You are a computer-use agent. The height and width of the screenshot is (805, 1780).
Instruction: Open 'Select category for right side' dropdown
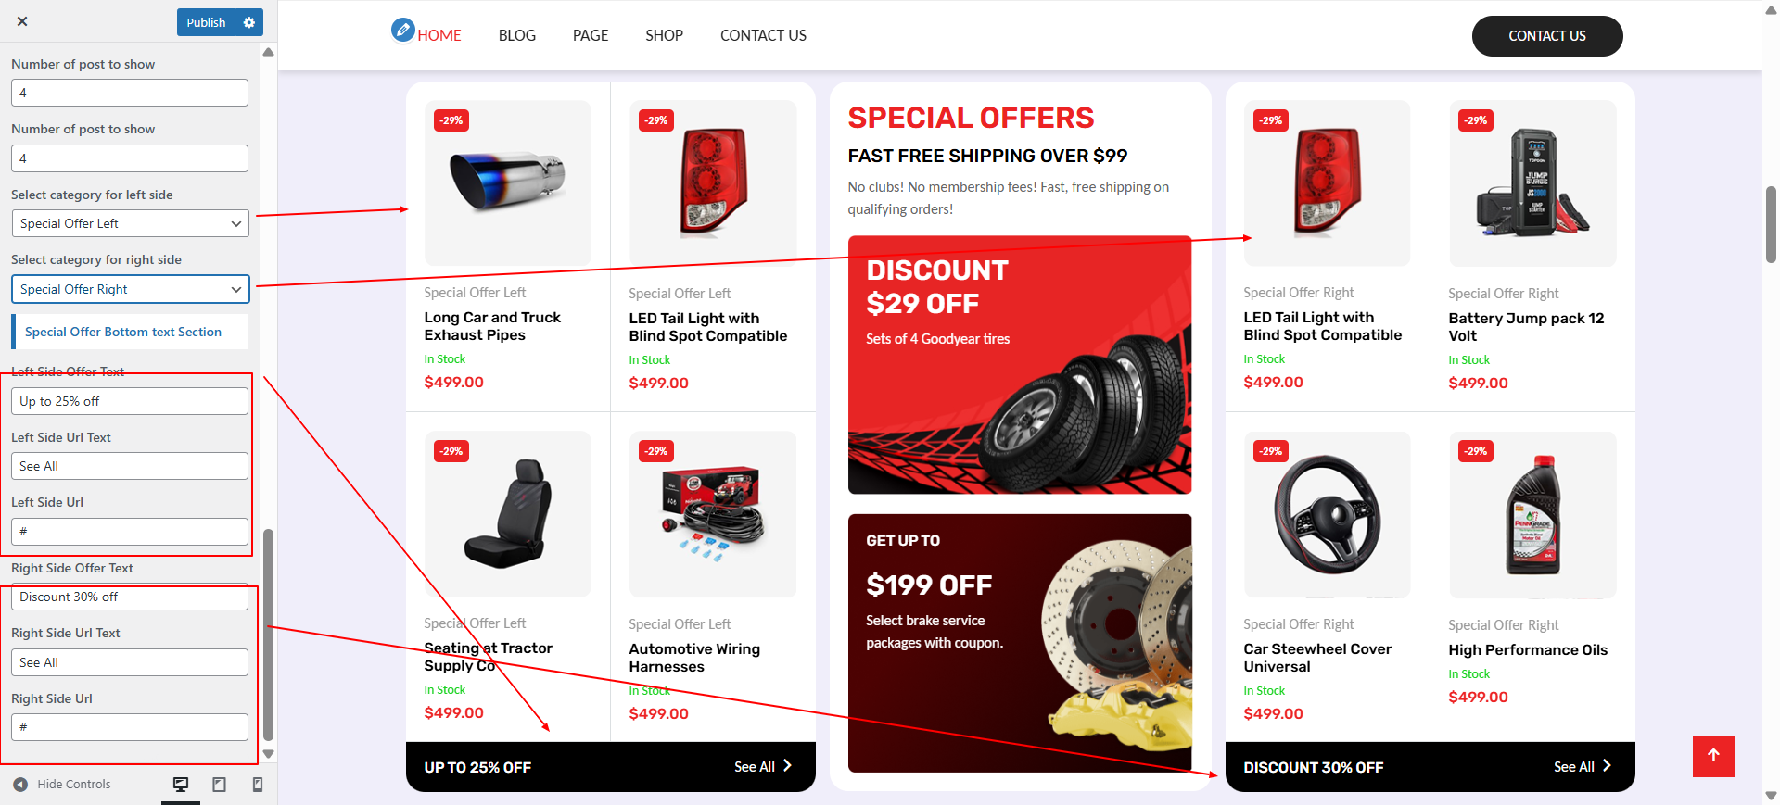[x=130, y=289]
